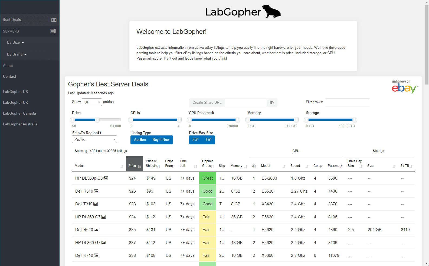The width and height of the screenshot is (429, 266).
Task: Click the Servers stack icon in sidebar
Action: [x=53, y=31]
